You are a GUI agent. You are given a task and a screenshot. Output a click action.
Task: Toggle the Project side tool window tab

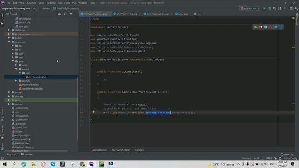pyautogui.click(x=2, y=19)
